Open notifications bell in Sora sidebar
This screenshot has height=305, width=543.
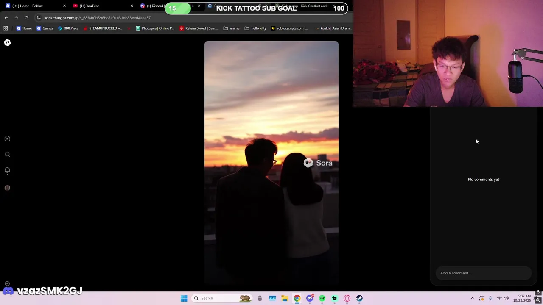click(7, 170)
